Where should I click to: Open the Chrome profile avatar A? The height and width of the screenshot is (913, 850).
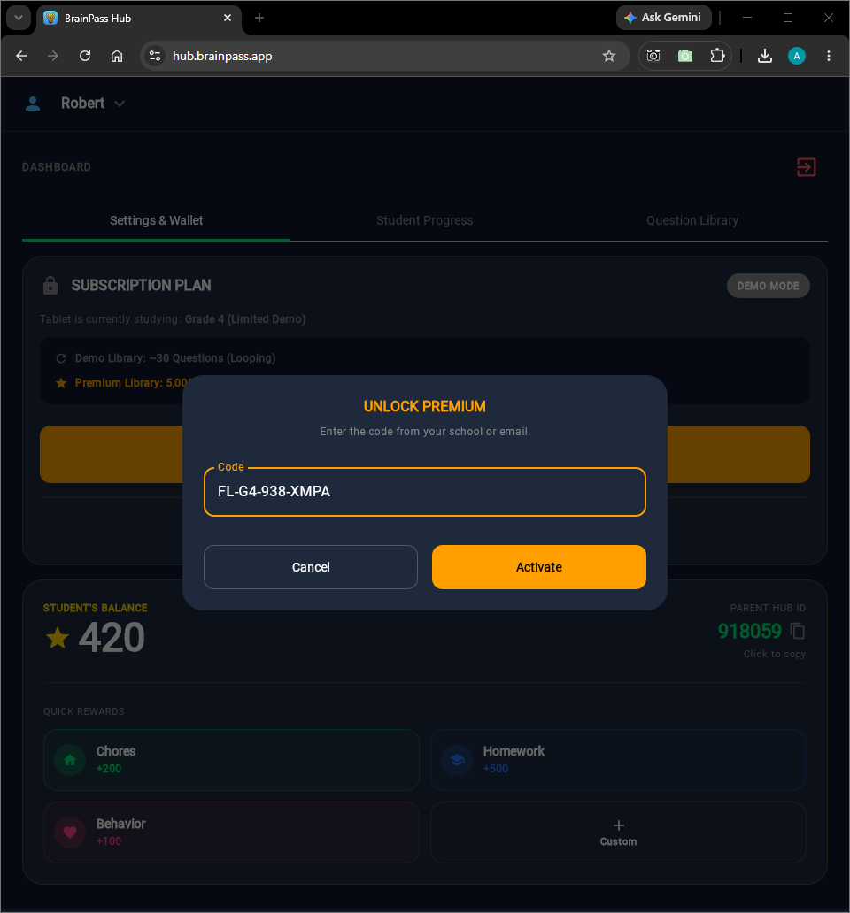796,56
